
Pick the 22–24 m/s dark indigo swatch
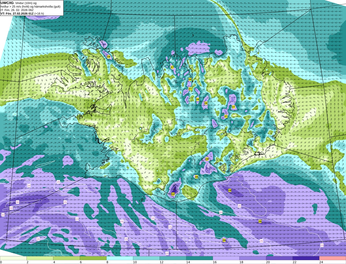(306, 258)
